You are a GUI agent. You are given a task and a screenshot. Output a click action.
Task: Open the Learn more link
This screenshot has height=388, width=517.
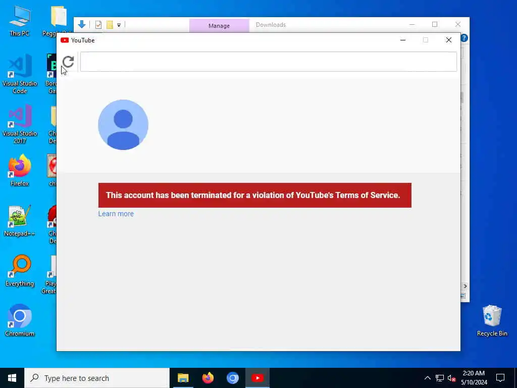pyautogui.click(x=116, y=214)
